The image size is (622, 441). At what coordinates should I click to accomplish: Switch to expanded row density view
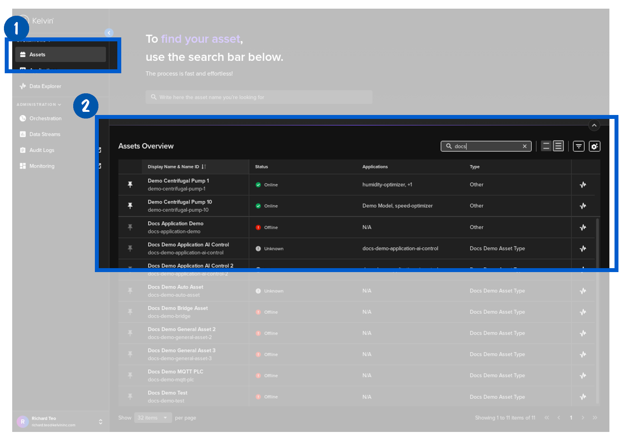[558, 146]
